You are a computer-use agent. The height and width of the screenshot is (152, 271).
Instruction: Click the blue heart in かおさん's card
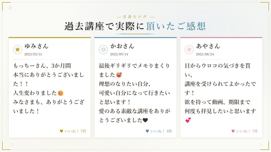pyautogui.click(x=147, y=131)
